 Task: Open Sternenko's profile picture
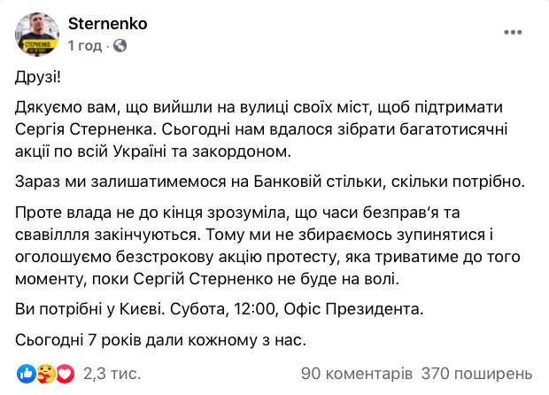coord(36,34)
